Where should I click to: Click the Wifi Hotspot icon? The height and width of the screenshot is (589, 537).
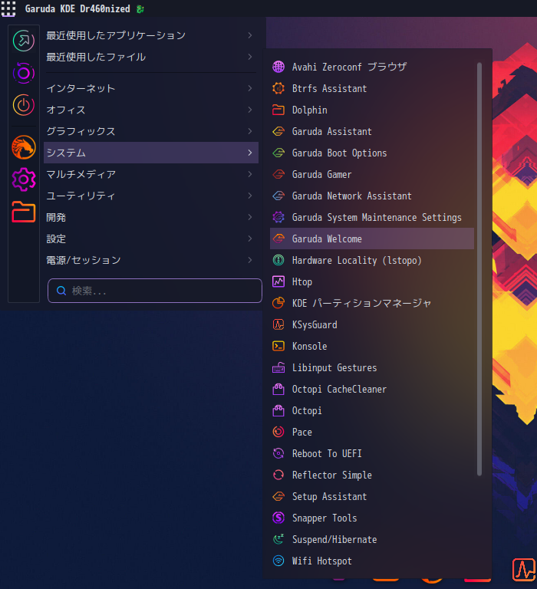point(278,561)
